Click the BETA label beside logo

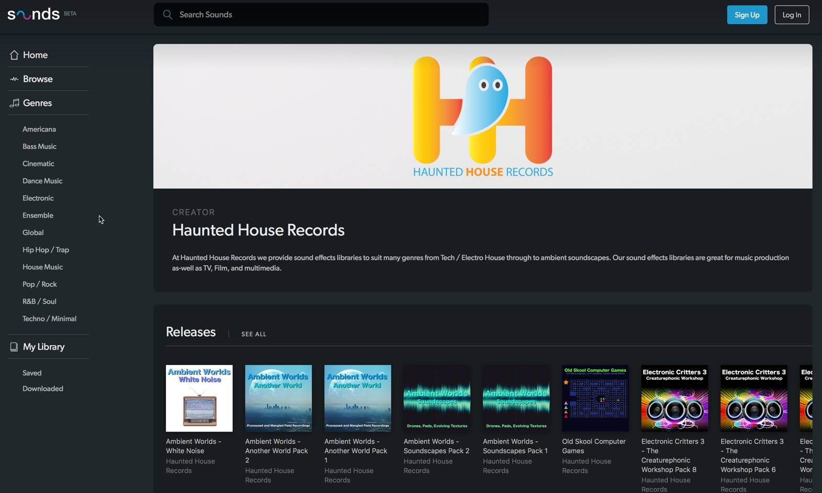click(70, 14)
